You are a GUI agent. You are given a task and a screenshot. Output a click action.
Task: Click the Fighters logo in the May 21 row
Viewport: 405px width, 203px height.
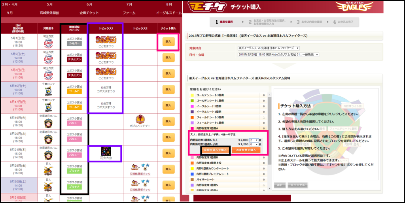point(48,155)
